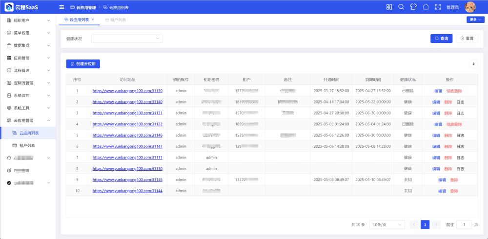This screenshot has height=239, width=488.
Task: Click next page arrow
Action: [436, 225]
